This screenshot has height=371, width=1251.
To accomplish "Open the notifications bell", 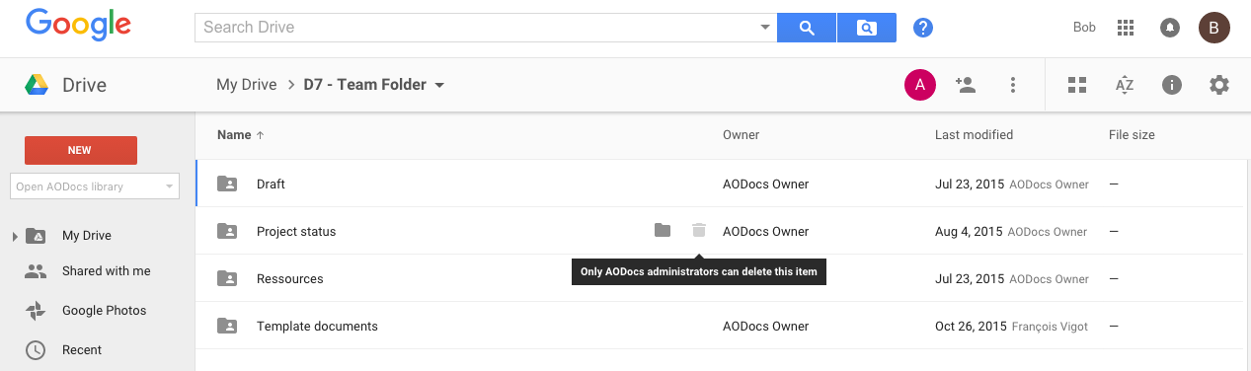I will coord(1170,28).
